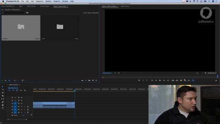Viewport: 220px width, 124px height.
Task: Click Go to Out button
Action: tap(168, 80)
